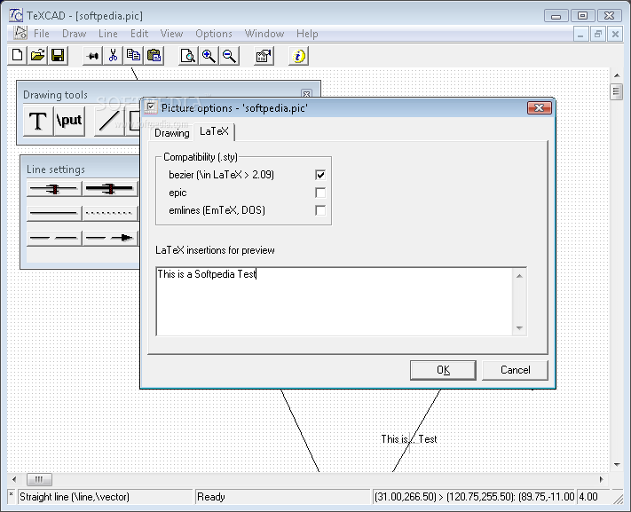Select the \put drawing tool
This screenshot has height=512, width=631.
pos(69,121)
